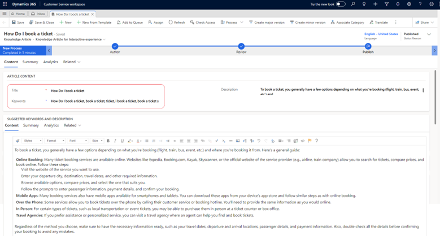
Task: Open settings gear icon in the top bar
Action: 409,4
